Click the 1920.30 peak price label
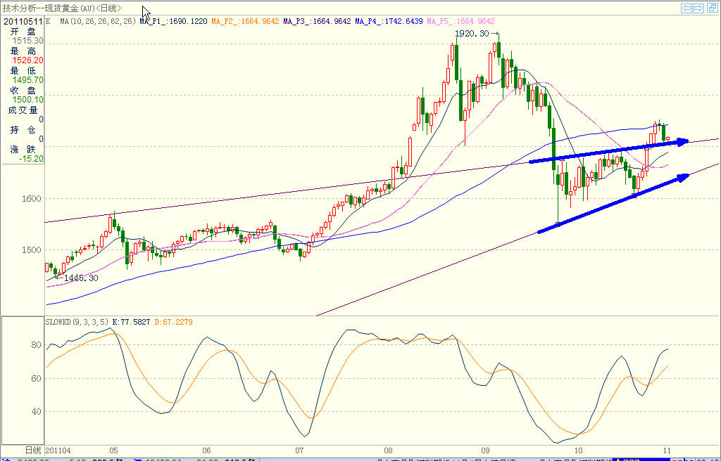The height and width of the screenshot is (461, 721). 471,34
